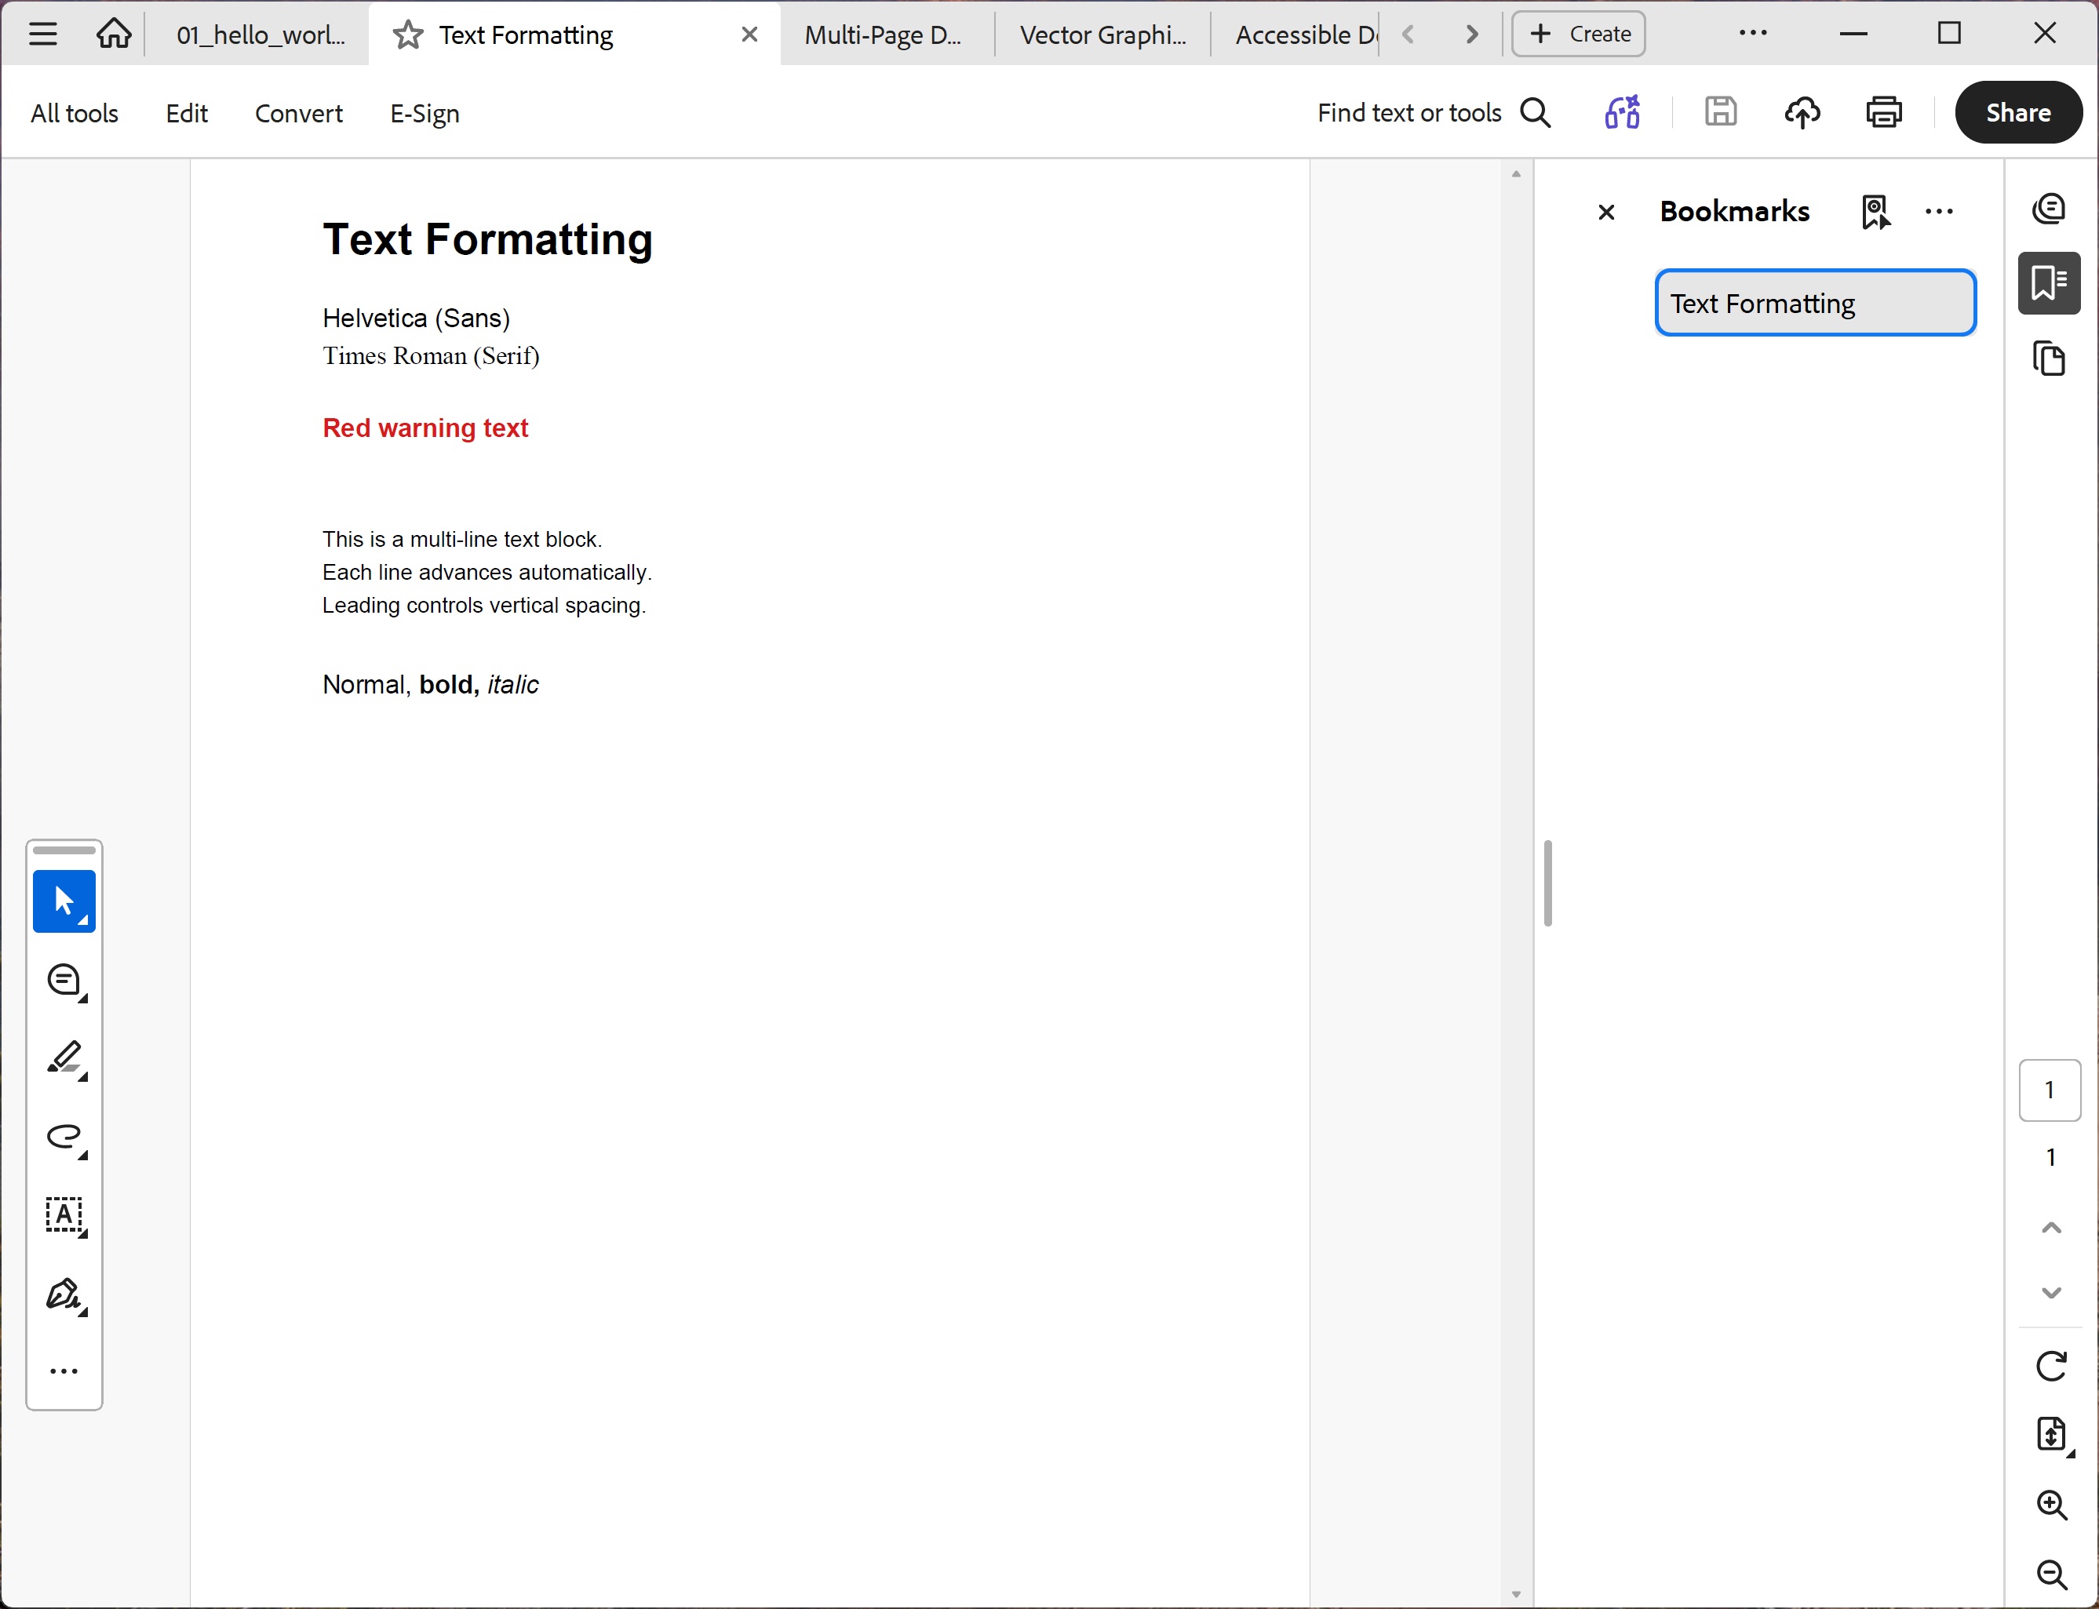2099x1609 pixels.
Task: Open the AI Assistant panel
Action: tap(2050, 208)
